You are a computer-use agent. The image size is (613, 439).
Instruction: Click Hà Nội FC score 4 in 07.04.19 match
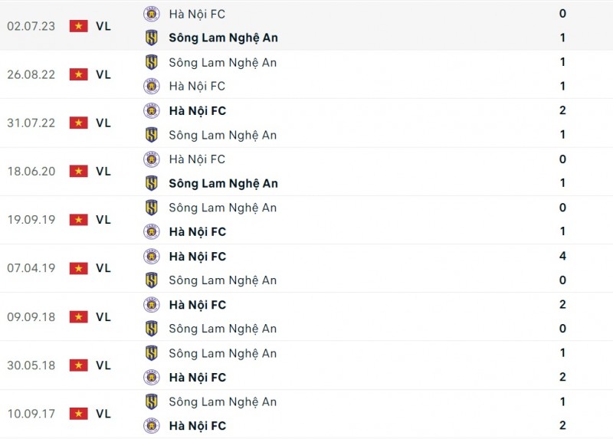[x=562, y=256]
